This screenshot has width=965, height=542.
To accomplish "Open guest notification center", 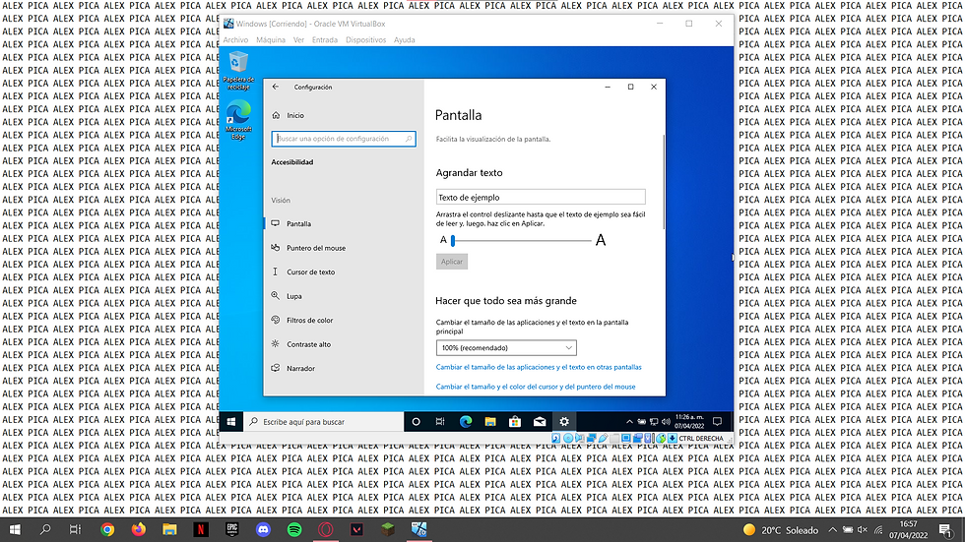I will (717, 422).
